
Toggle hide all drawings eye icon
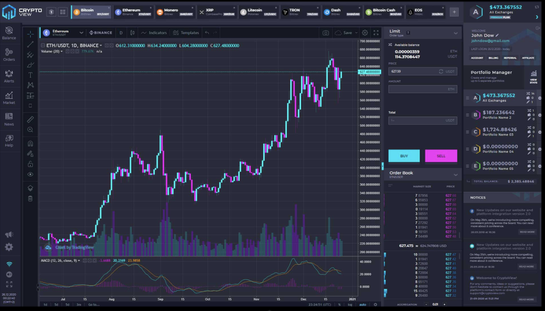pyautogui.click(x=30, y=174)
